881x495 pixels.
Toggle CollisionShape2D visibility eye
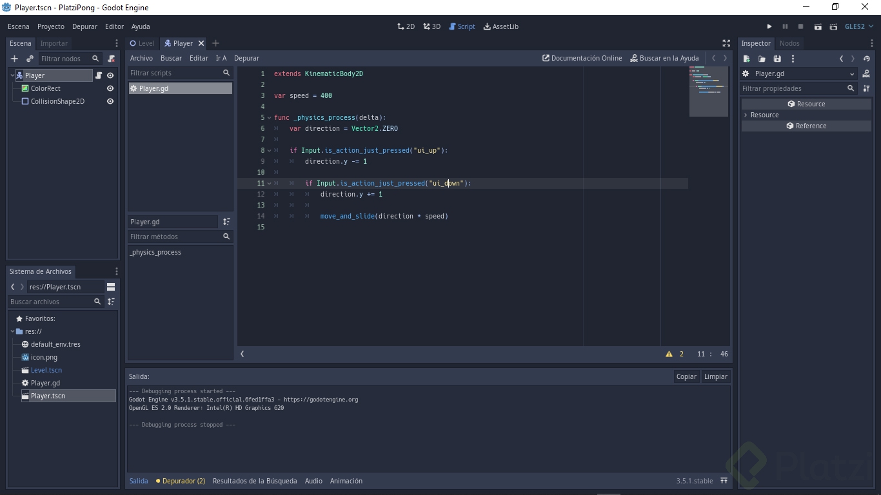(x=110, y=101)
